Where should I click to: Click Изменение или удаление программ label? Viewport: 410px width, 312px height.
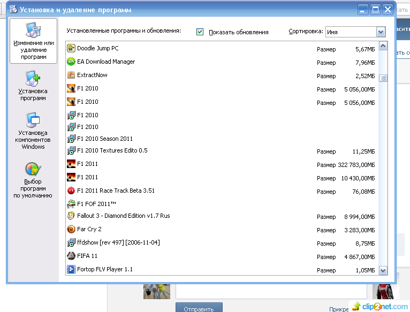(34, 50)
